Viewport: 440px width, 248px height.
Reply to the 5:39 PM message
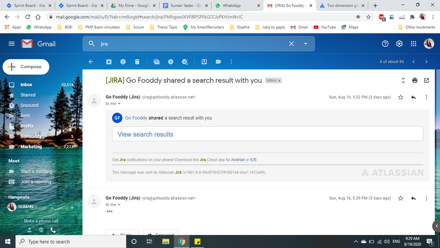tap(413, 198)
